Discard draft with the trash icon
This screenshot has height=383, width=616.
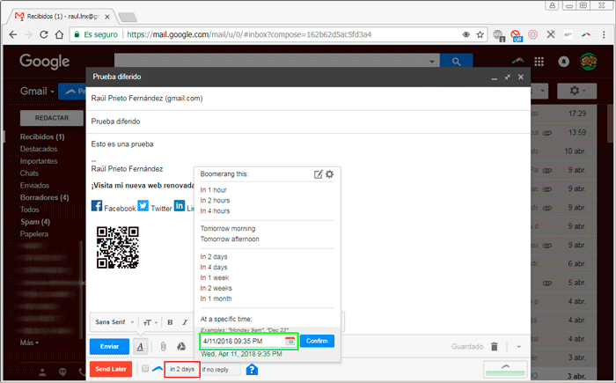click(495, 347)
